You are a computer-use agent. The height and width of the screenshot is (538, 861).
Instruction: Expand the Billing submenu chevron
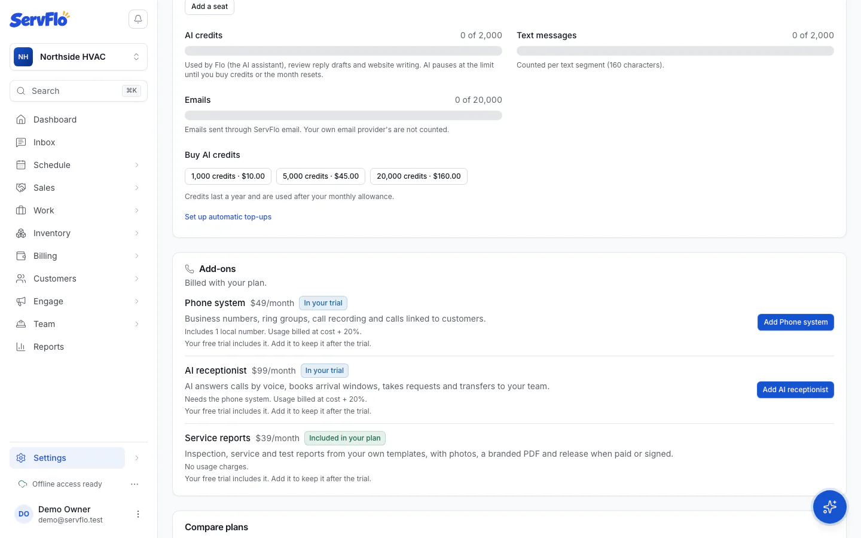(137, 256)
